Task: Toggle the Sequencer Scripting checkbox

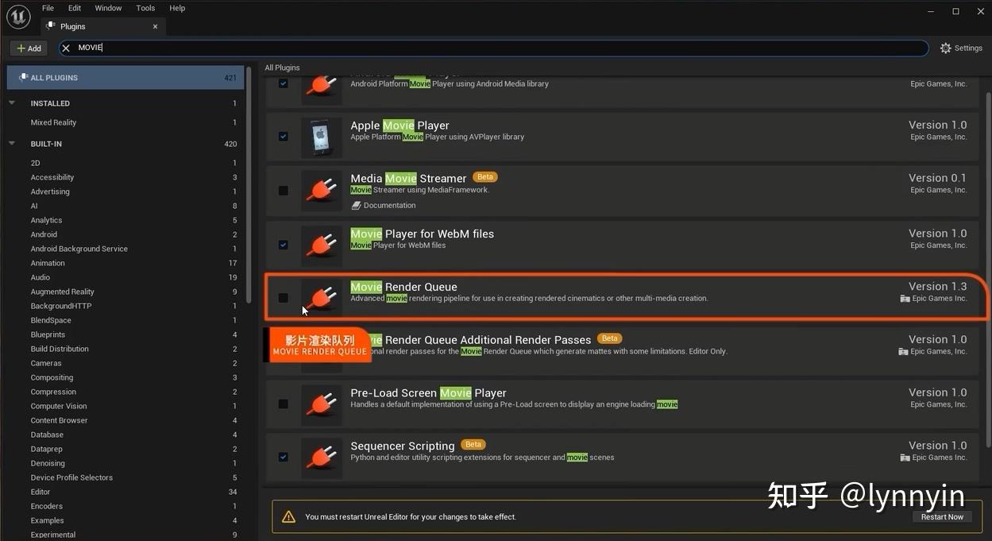Action: click(284, 457)
